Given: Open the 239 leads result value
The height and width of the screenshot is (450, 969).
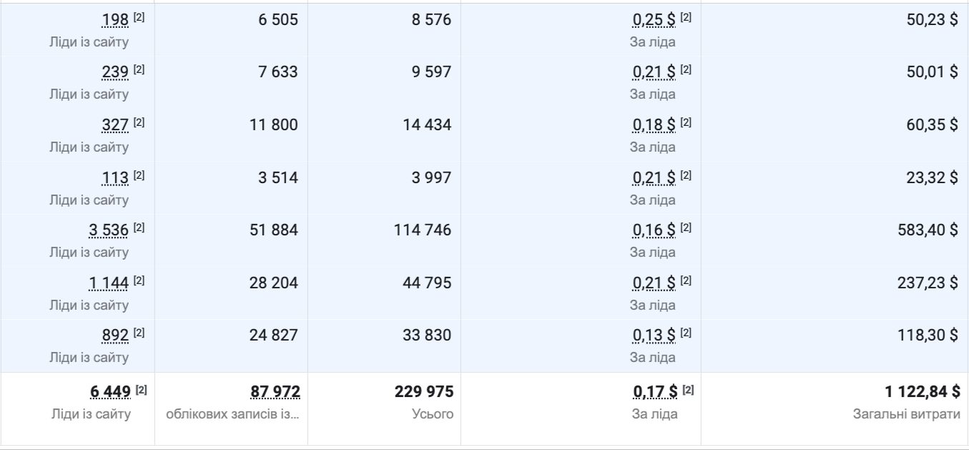Looking at the screenshot, I should point(116,72).
